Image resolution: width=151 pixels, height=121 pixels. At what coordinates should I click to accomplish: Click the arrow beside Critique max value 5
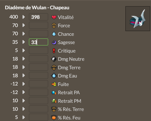[24, 50]
